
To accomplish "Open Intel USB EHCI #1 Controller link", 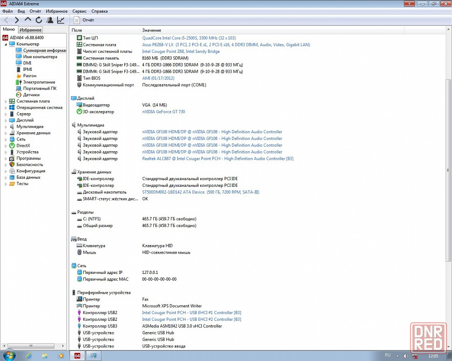I will coord(191,313).
